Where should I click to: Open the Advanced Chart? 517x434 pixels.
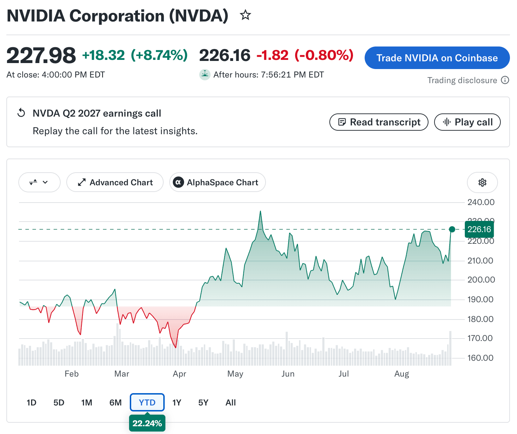[115, 182]
